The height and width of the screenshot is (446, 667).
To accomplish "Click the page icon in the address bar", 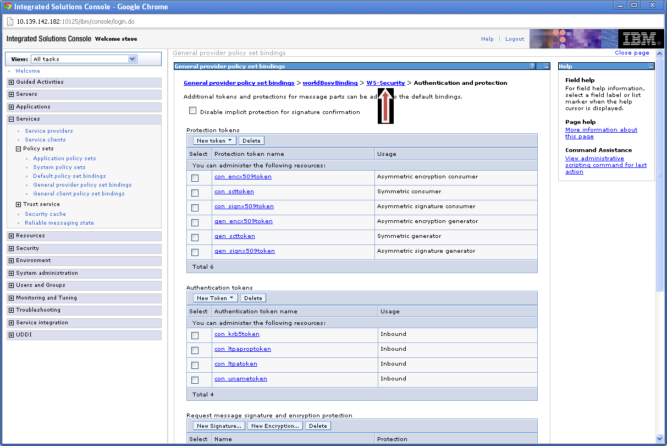I will click(x=9, y=21).
